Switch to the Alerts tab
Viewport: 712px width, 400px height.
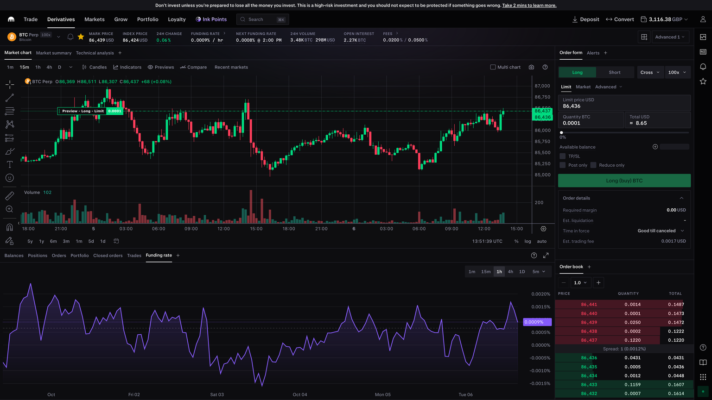593,53
